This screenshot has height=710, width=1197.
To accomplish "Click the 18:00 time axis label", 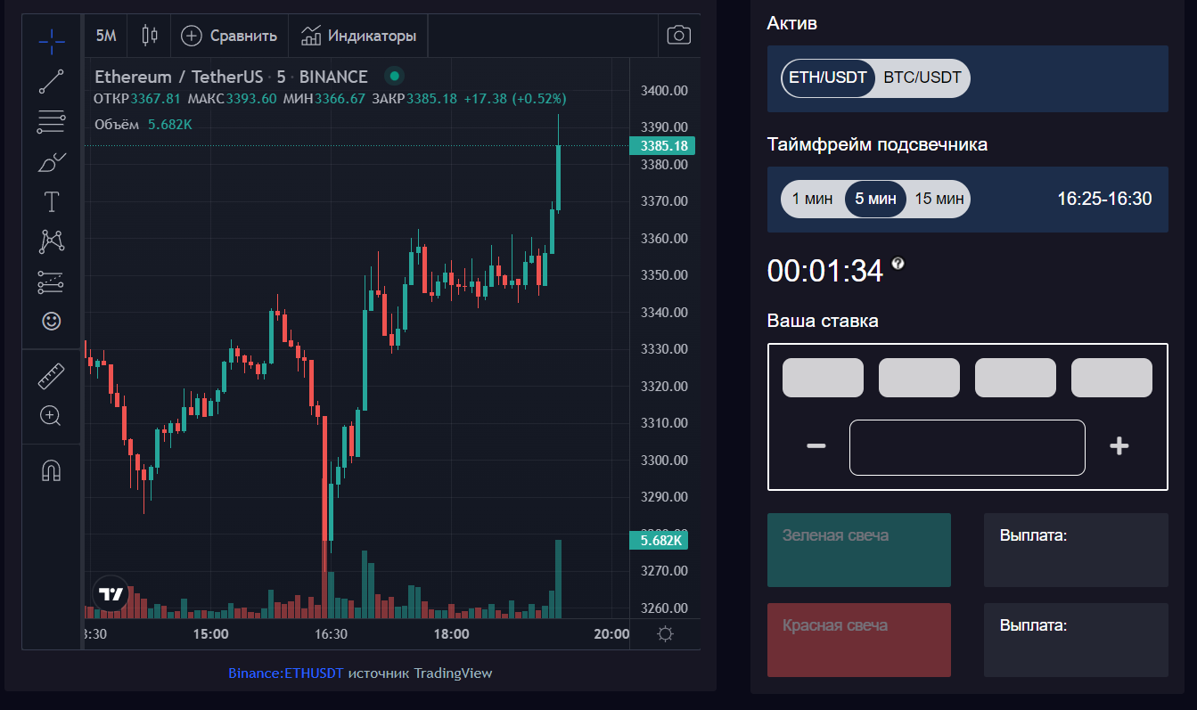I will coord(451,634).
